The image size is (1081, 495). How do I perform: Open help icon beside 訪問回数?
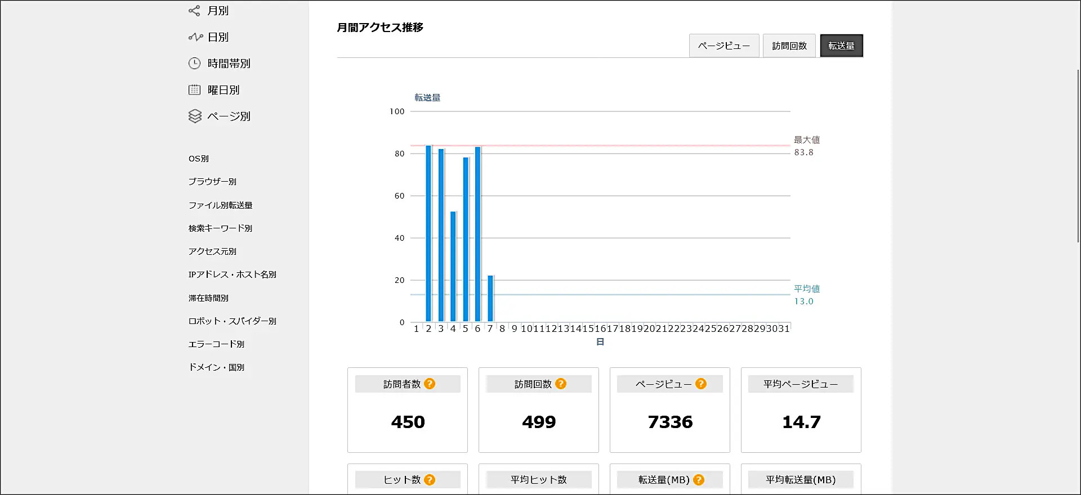pos(561,384)
